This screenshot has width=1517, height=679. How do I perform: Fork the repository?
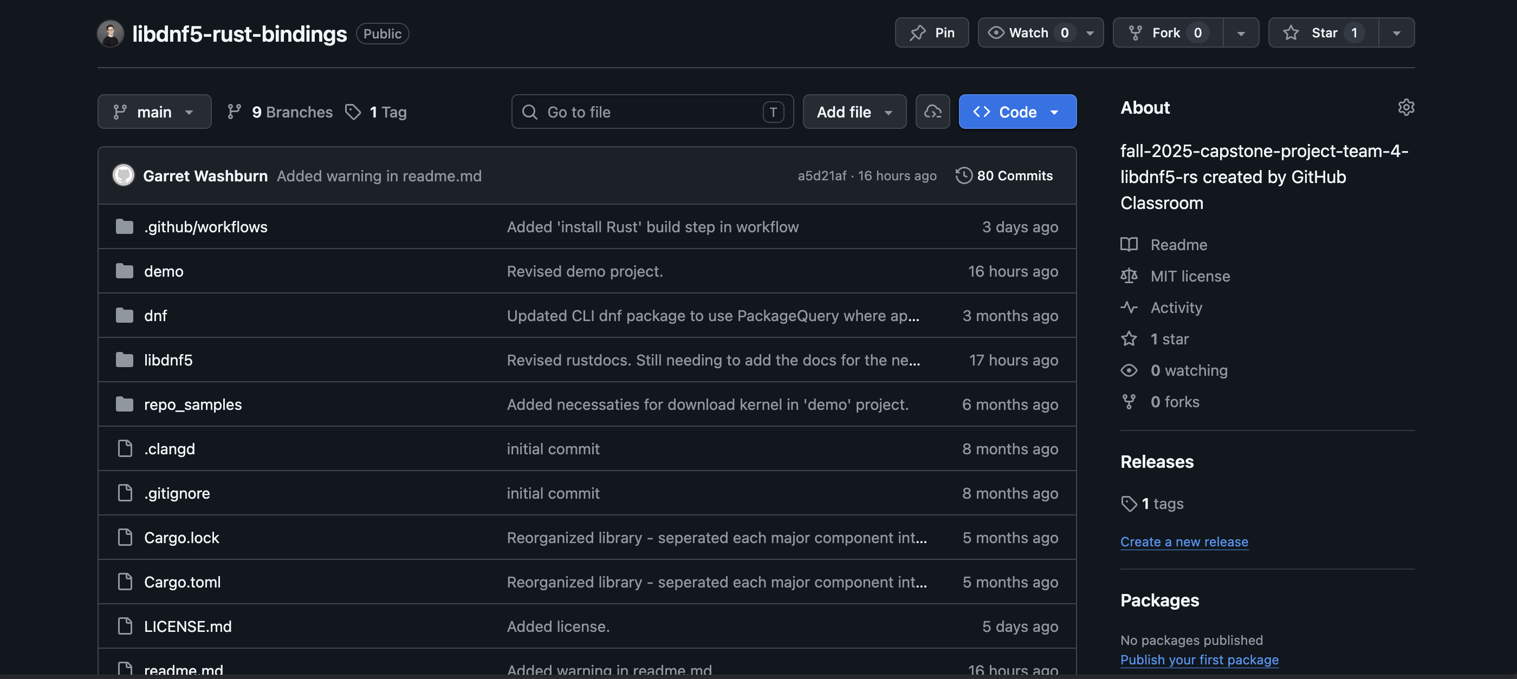point(1168,33)
